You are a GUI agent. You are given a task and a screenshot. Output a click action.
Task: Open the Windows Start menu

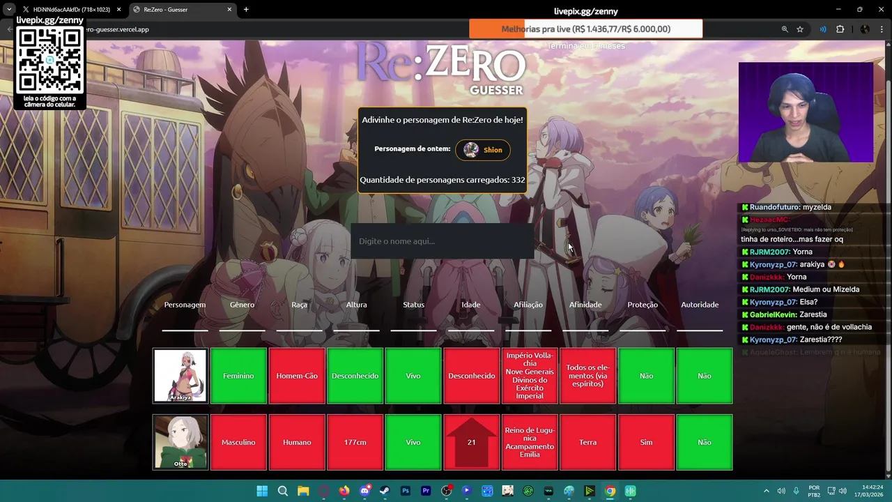tap(262, 491)
